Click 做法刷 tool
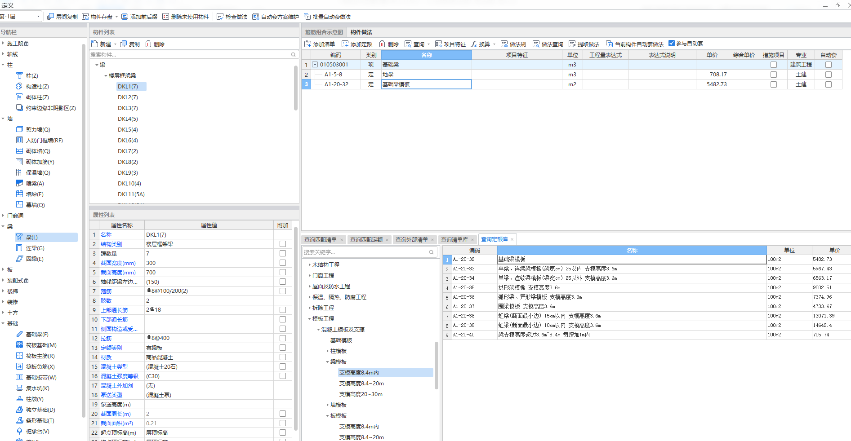The width and height of the screenshot is (851, 441). [x=513, y=44]
